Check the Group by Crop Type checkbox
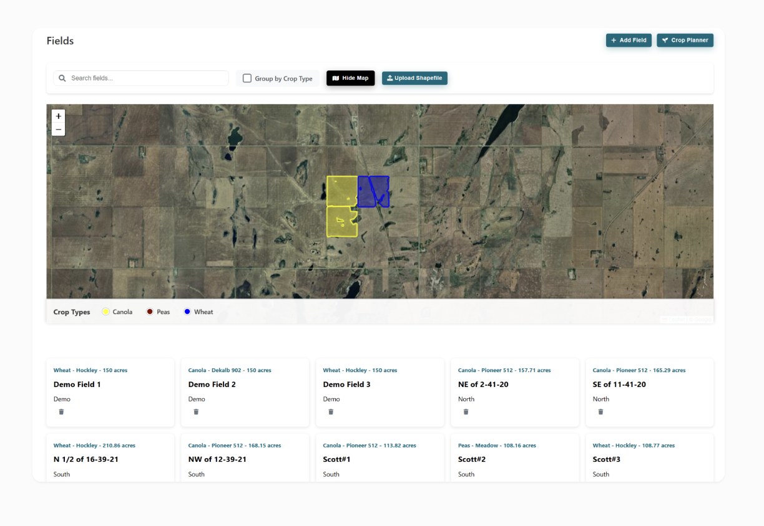The image size is (764, 526). click(x=247, y=78)
